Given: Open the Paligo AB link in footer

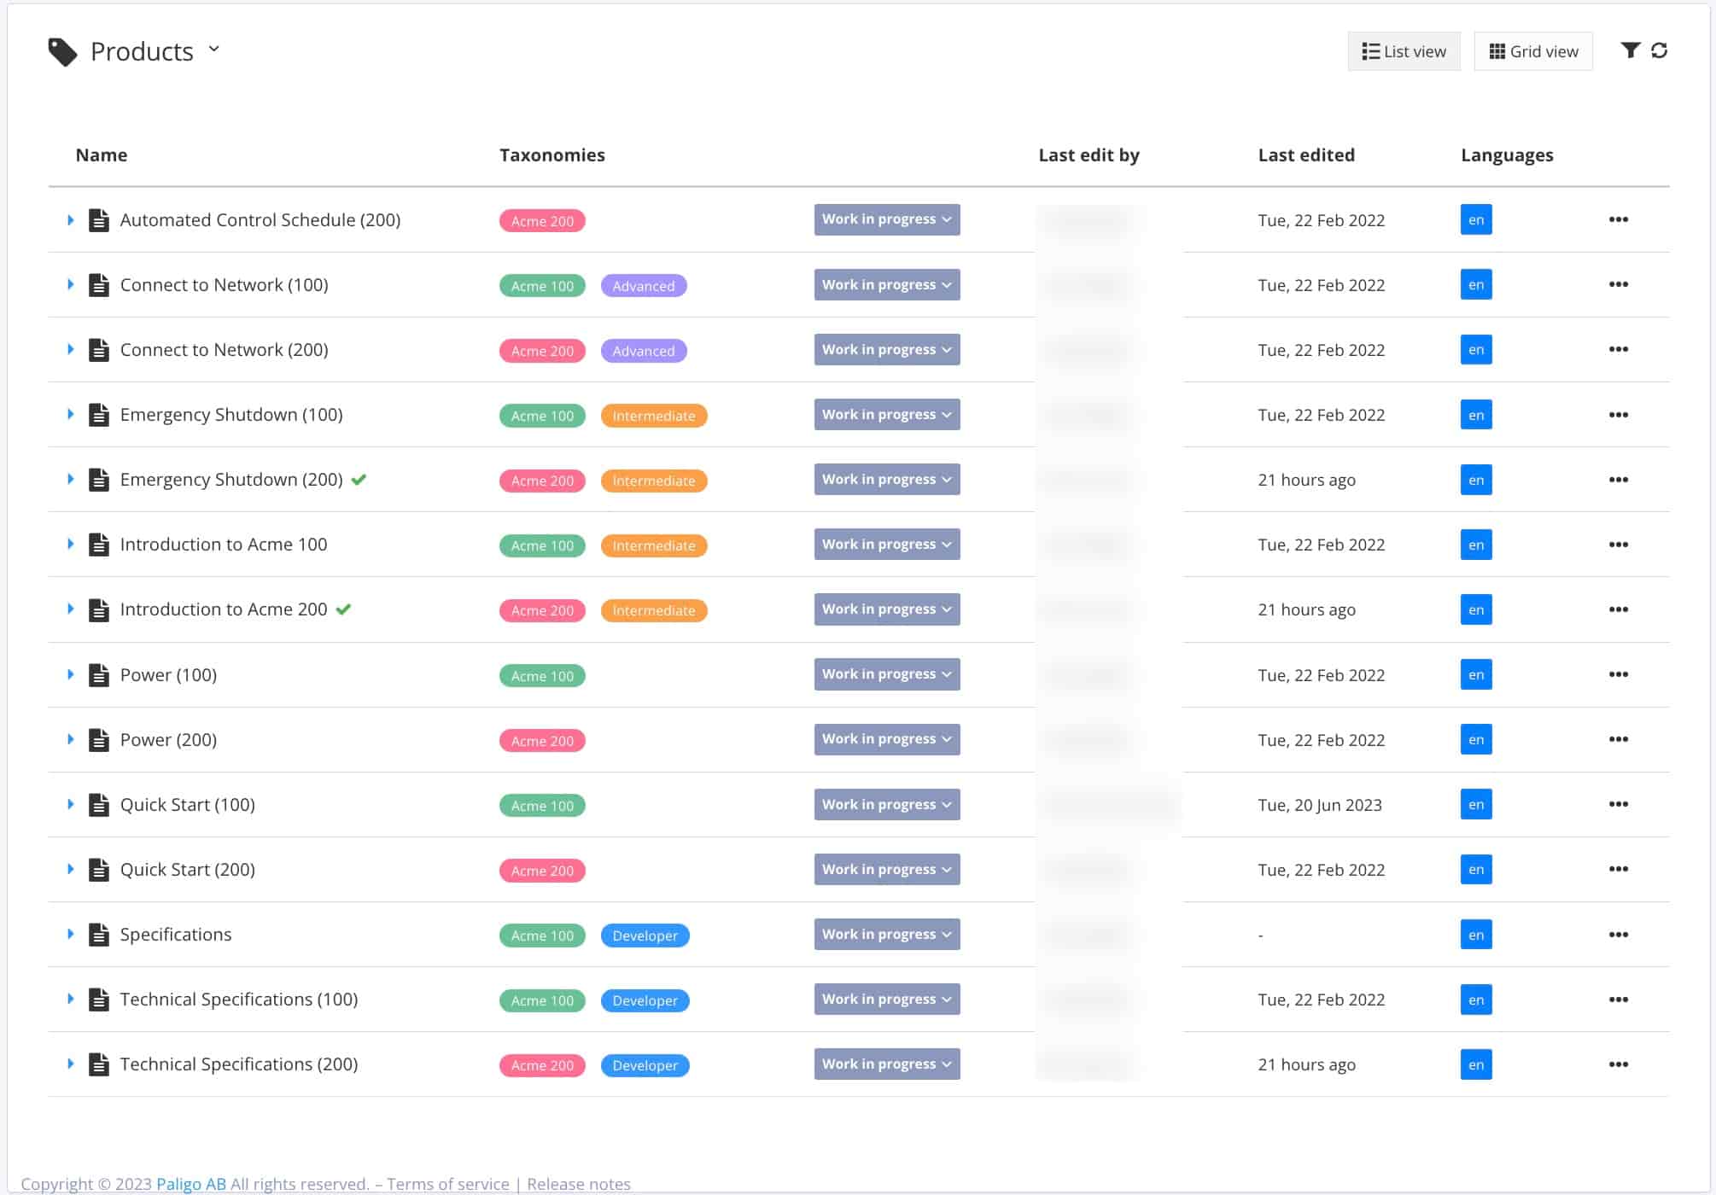Looking at the screenshot, I should click(x=190, y=1184).
